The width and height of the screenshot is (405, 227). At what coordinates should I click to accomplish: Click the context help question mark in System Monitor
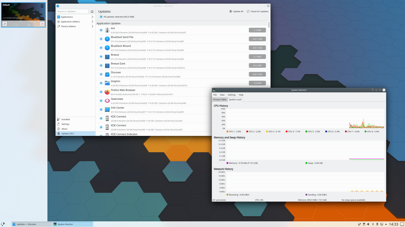pos(372,90)
